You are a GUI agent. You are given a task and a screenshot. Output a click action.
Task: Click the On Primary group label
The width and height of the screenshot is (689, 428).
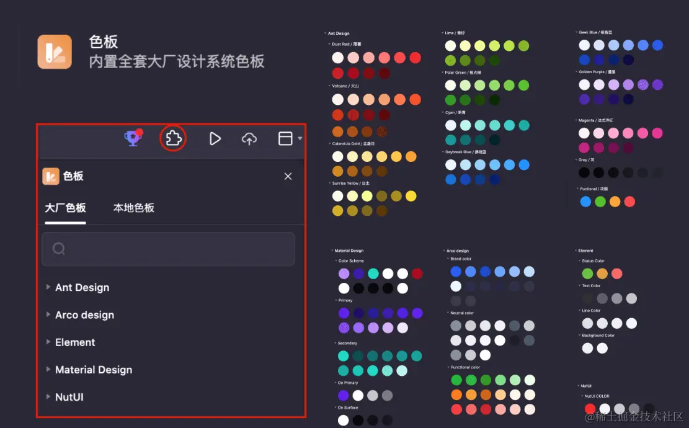coord(347,382)
